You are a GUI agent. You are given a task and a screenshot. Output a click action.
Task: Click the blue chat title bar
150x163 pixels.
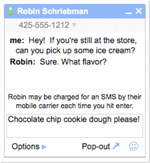pos(75,11)
